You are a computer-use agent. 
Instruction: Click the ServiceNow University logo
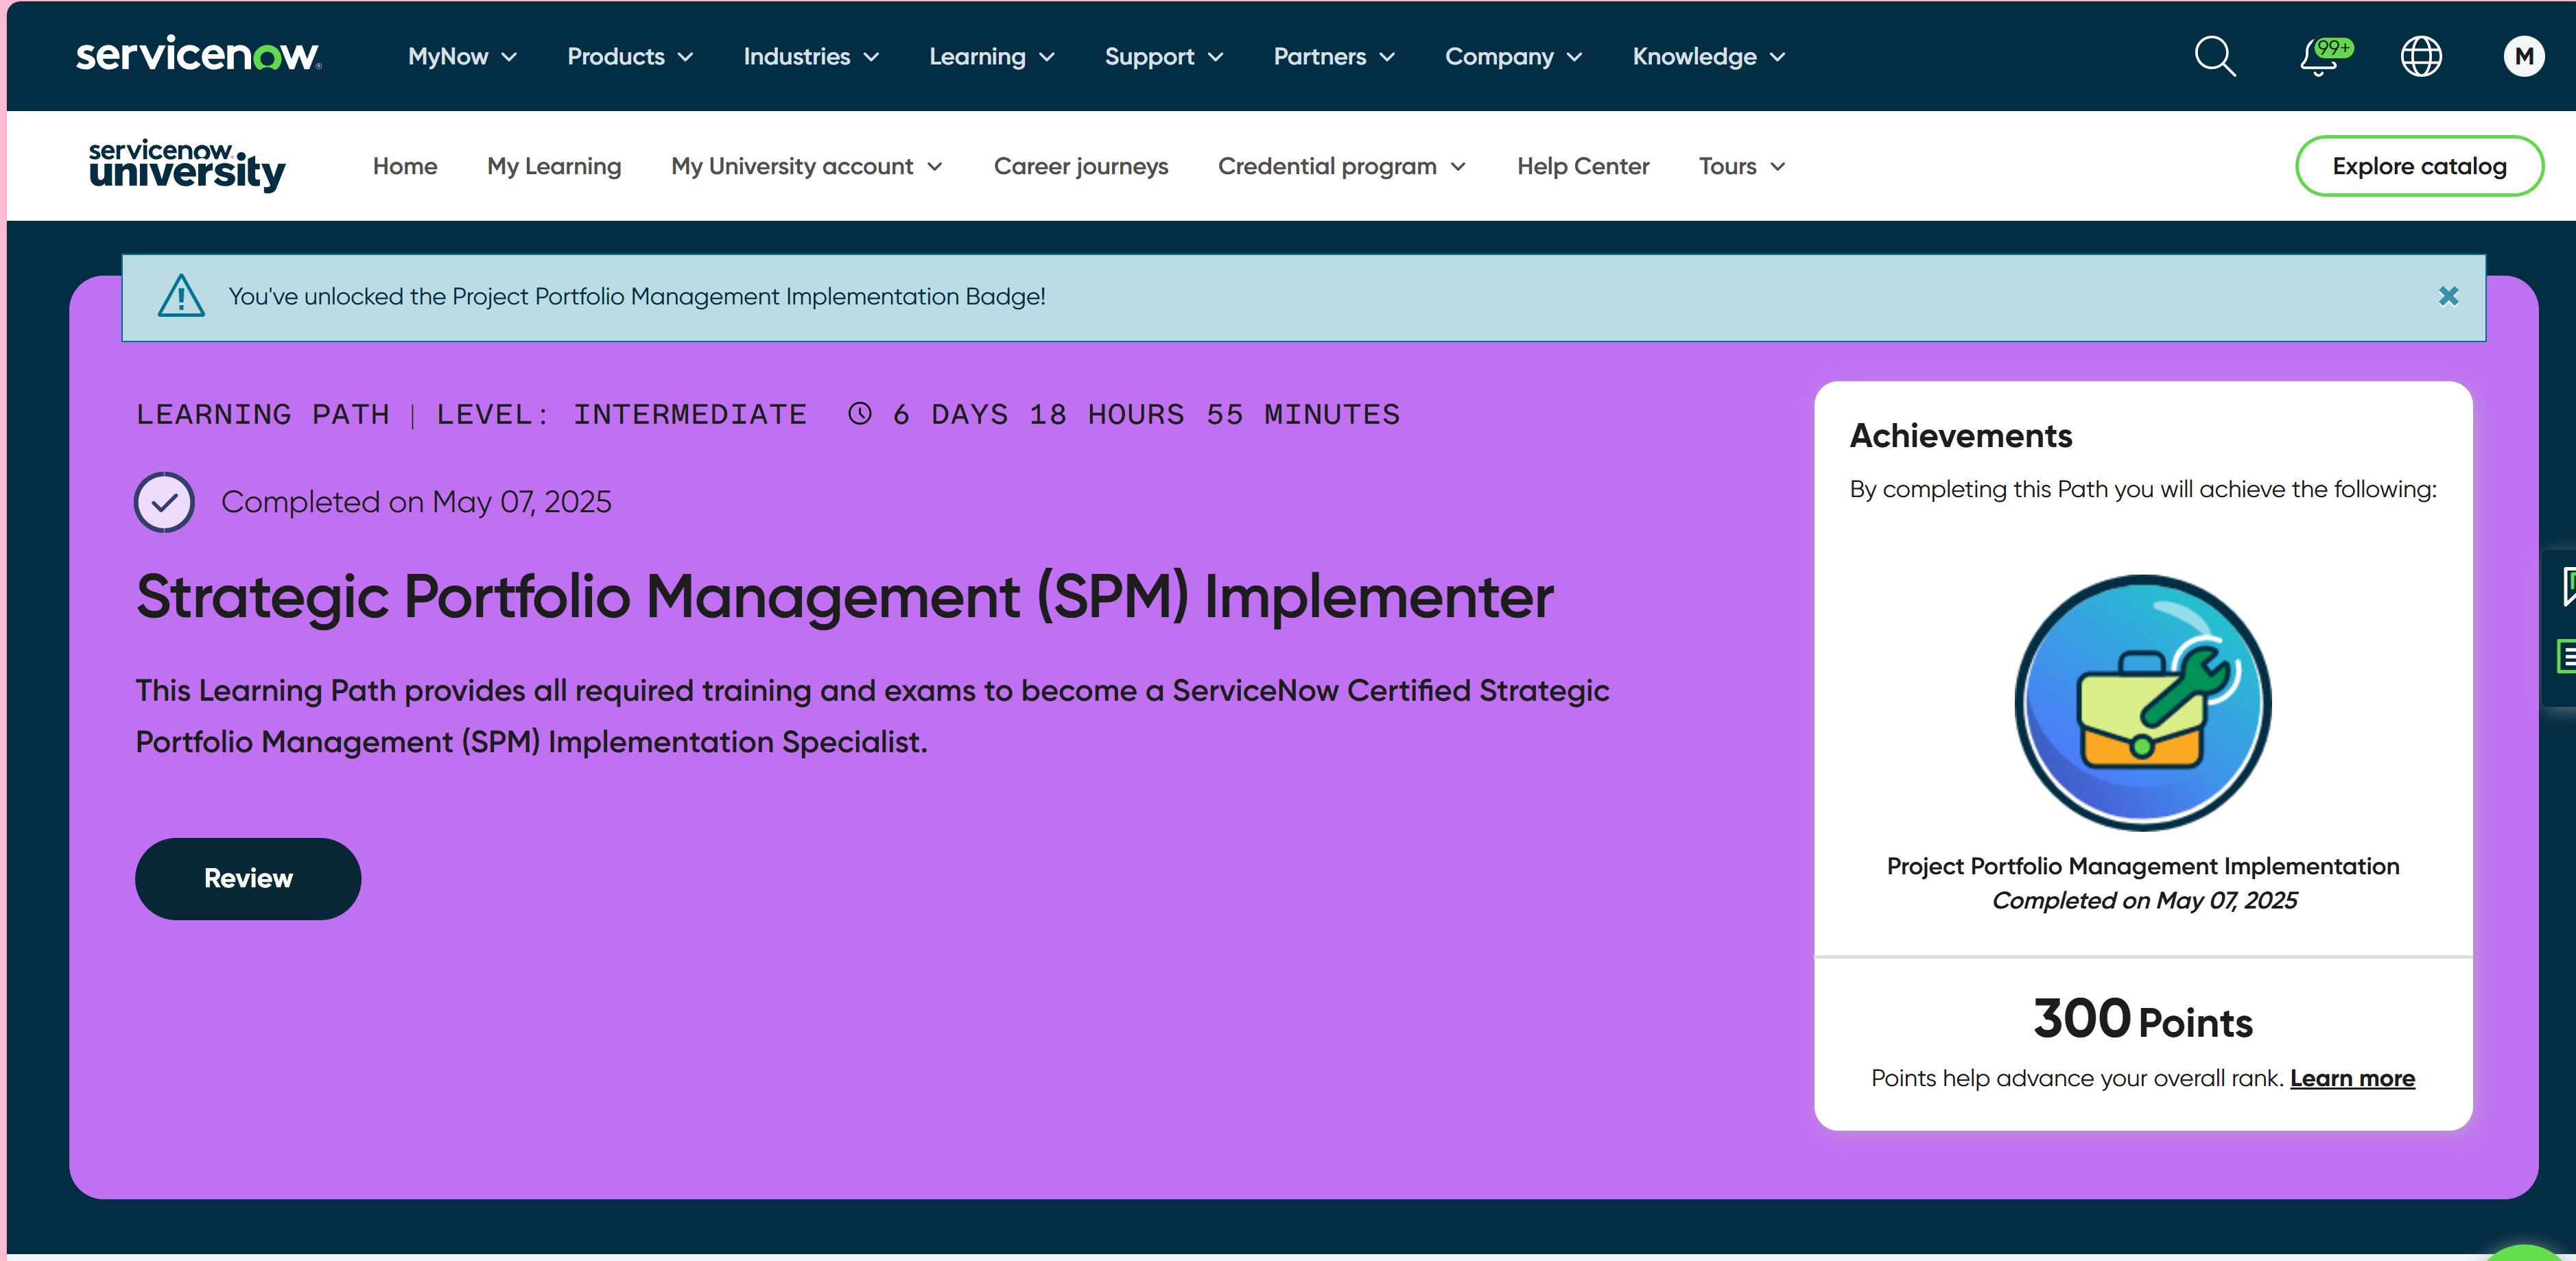coord(187,166)
